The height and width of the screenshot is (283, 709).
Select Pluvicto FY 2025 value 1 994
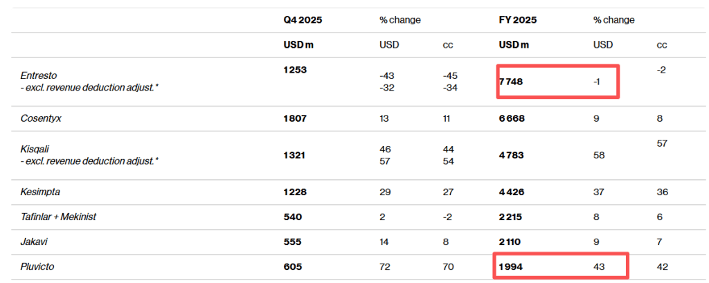click(512, 266)
